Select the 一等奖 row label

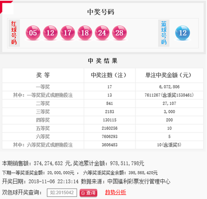pos(43,87)
